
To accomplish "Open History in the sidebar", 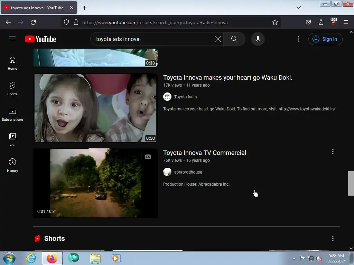I will coord(12,165).
